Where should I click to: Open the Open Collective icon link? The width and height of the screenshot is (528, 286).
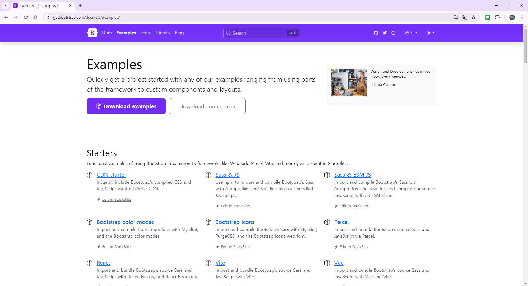point(394,33)
